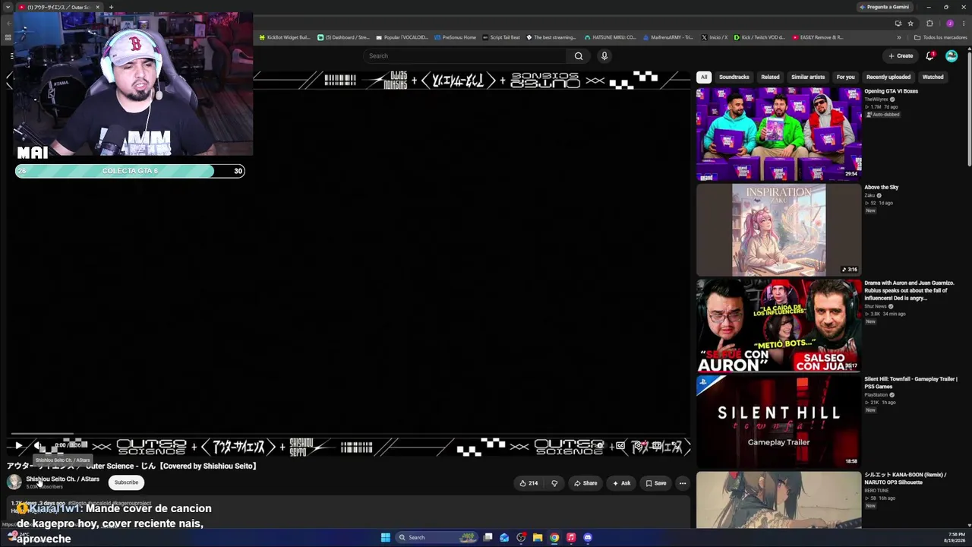Expand the hidden bookmarks overflow chevron
Screen dimensions: 972x547
pos(899,37)
